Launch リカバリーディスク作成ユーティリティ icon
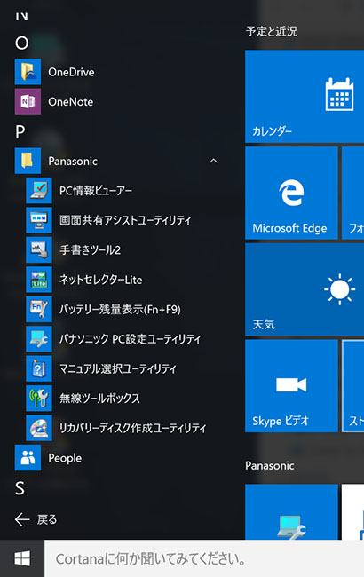Viewport: 364px width, 577px height. [39, 428]
